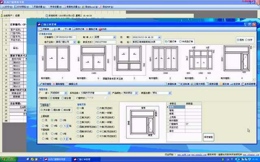Click the 联系方式 phone input field

coord(105,42)
